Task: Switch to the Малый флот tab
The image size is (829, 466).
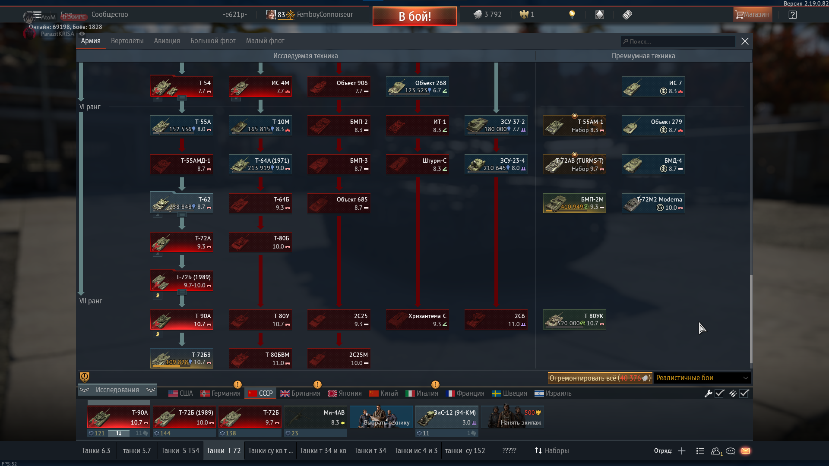Action: tap(265, 41)
